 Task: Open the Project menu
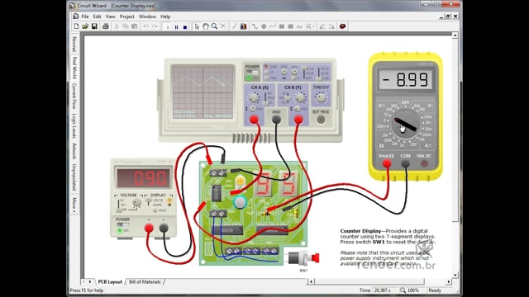tap(126, 16)
